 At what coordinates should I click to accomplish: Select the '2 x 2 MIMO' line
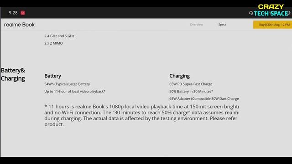click(53, 43)
